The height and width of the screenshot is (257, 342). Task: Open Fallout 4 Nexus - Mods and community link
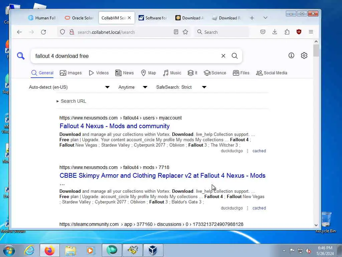(115, 126)
